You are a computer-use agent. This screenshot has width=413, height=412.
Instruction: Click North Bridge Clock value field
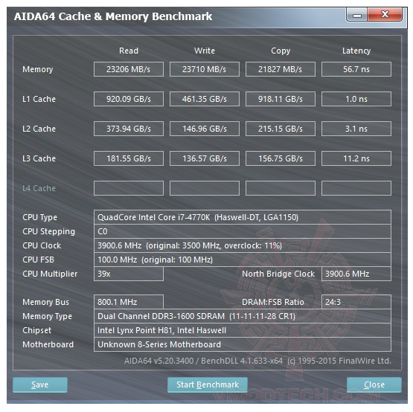point(356,274)
